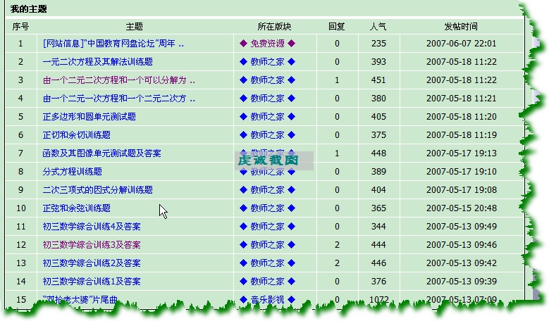
Task: Go to 教师之家 board in row 6
Action: coord(268,135)
